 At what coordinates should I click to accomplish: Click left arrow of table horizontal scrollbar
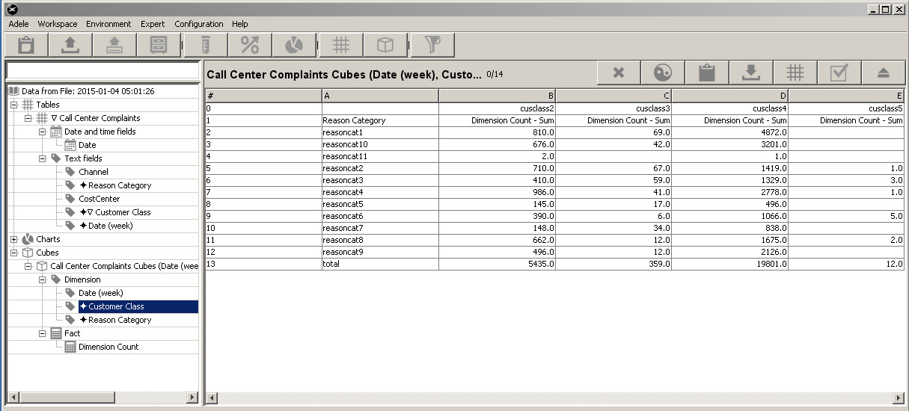click(212, 398)
